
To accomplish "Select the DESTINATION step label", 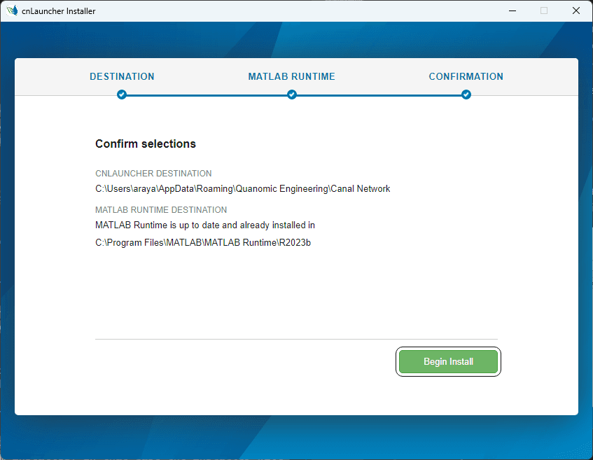I will click(122, 76).
